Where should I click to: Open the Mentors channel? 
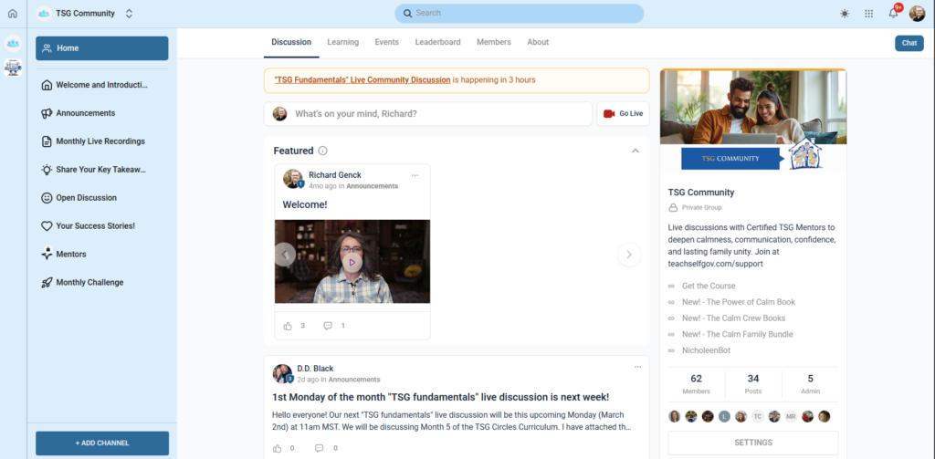pyautogui.click(x=102, y=254)
